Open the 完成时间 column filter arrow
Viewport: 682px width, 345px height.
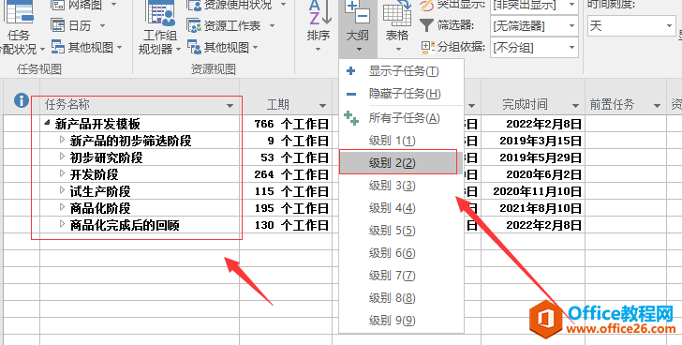575,105
